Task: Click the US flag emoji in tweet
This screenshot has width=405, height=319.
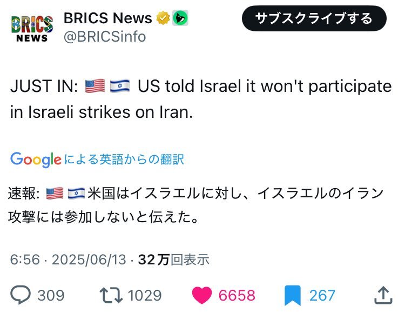Action: coord(95,86)
